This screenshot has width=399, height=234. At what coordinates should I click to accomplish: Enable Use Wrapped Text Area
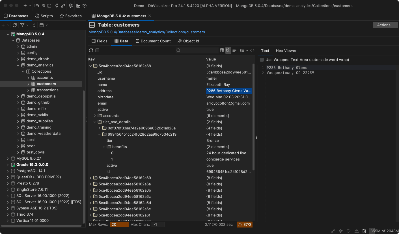pos(262,60)
